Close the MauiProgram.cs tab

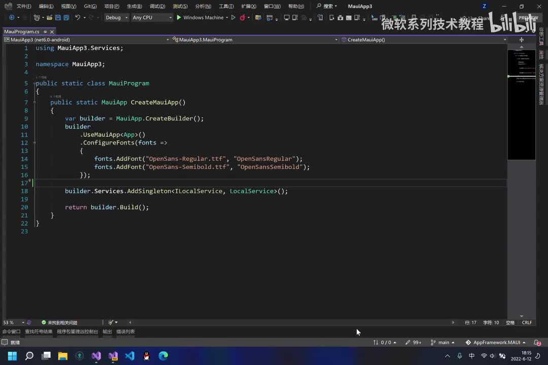click(x=52, y=32)
